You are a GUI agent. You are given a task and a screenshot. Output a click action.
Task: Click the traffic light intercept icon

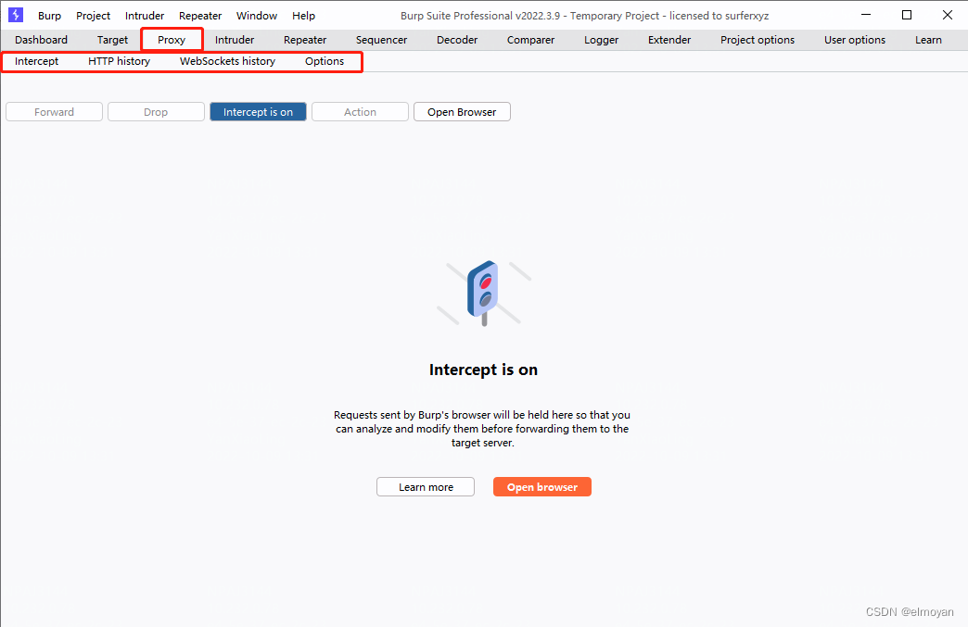483,293
